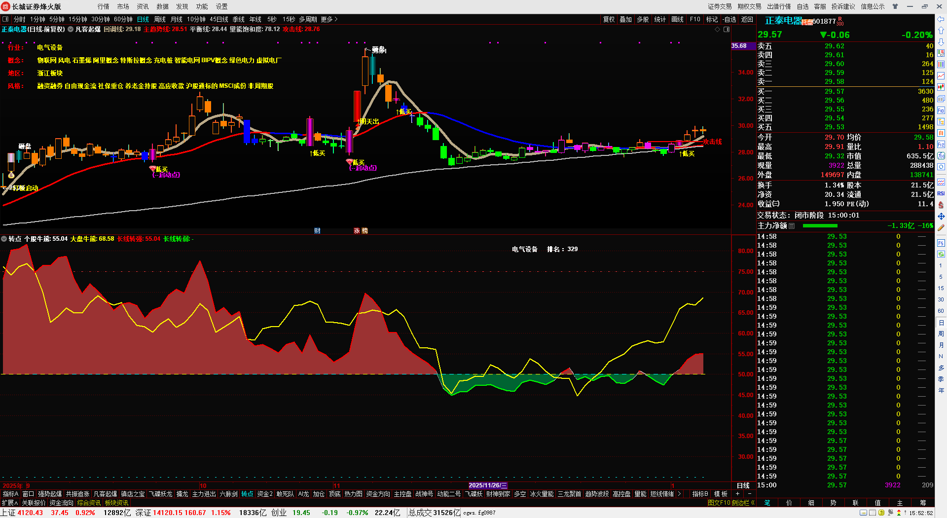Viewport: 947px width, 518px height.
Task: Open the 窗口 window count selector
Action: pyautogui.click(x=28, y=494)
